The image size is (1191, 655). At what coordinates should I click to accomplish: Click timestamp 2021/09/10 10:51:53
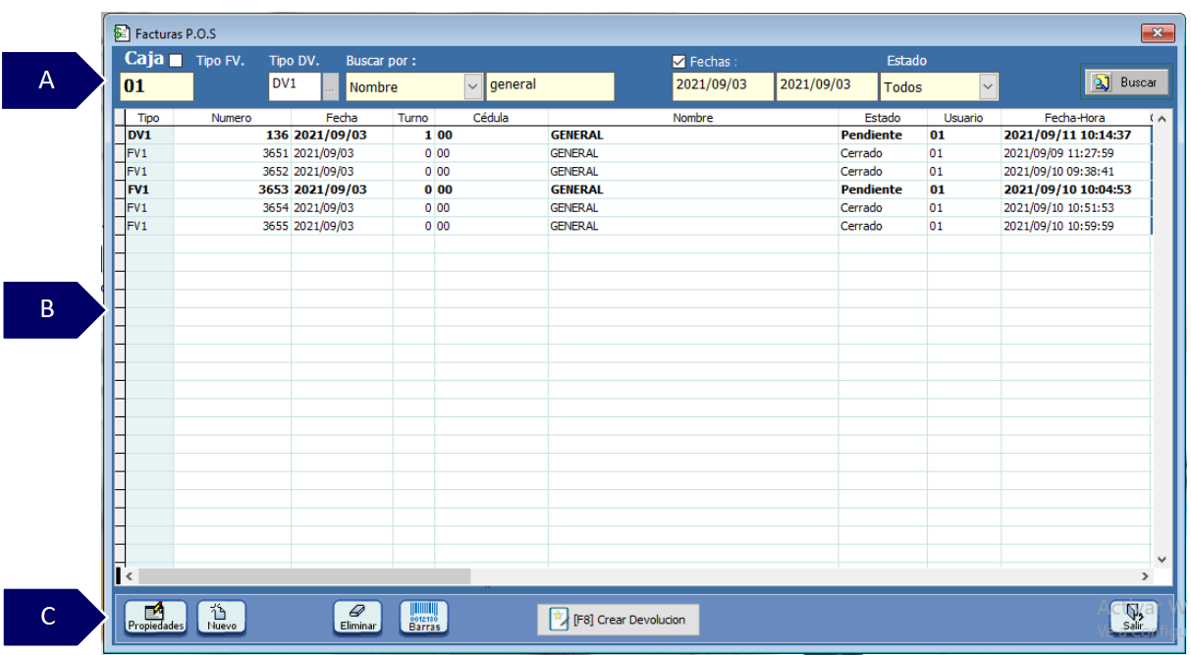tap(1058, 208)
